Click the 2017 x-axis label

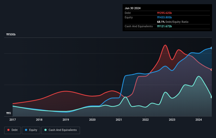pos(13,120)
